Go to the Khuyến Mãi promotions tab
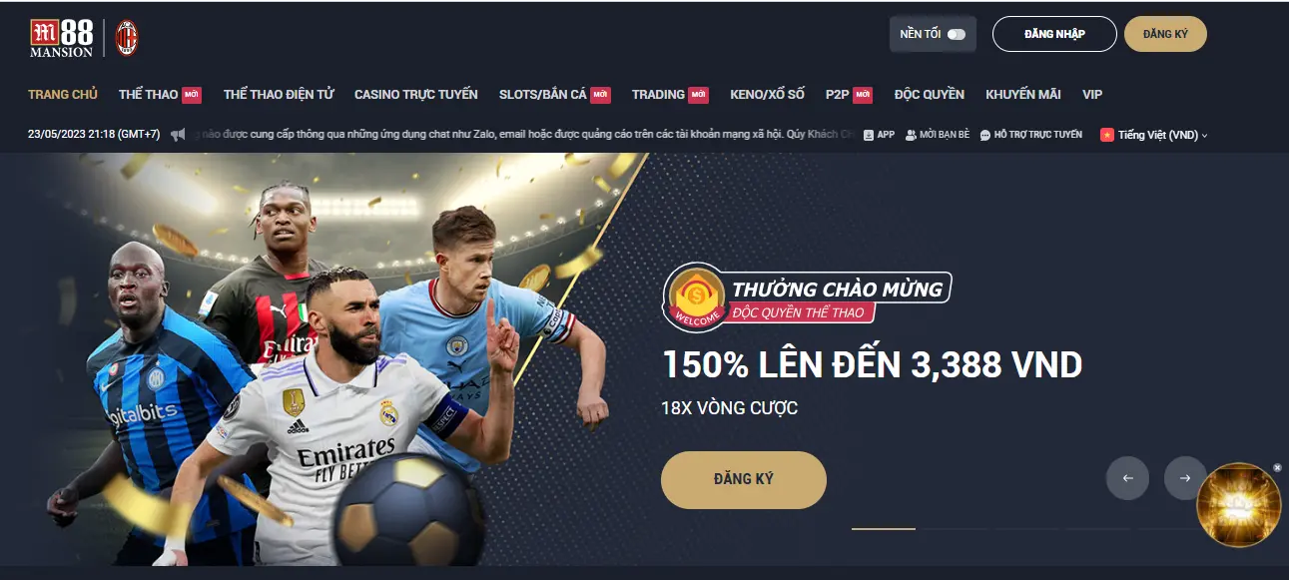 [x=1023, y=94]
